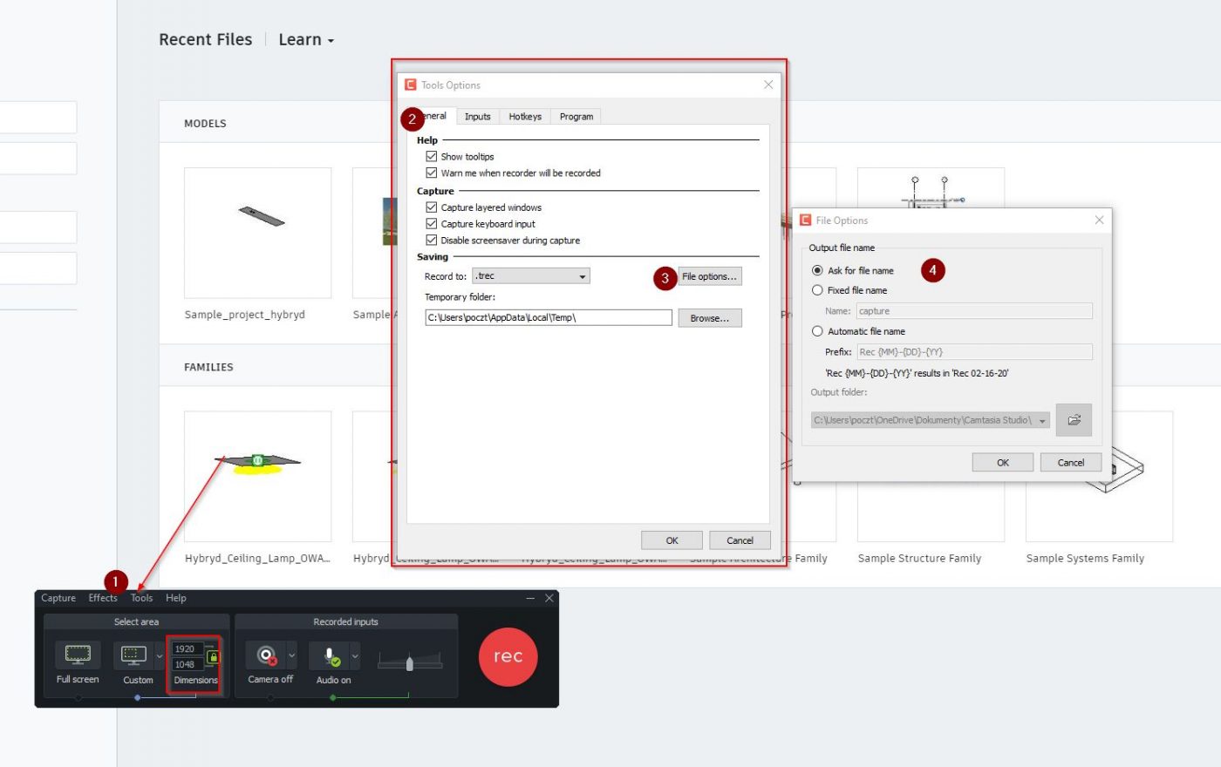This screenshot has width=1221, height=767.
Task: Click the Camera off webcam icon
Action: pyautogui.click(x=266, y=655)
